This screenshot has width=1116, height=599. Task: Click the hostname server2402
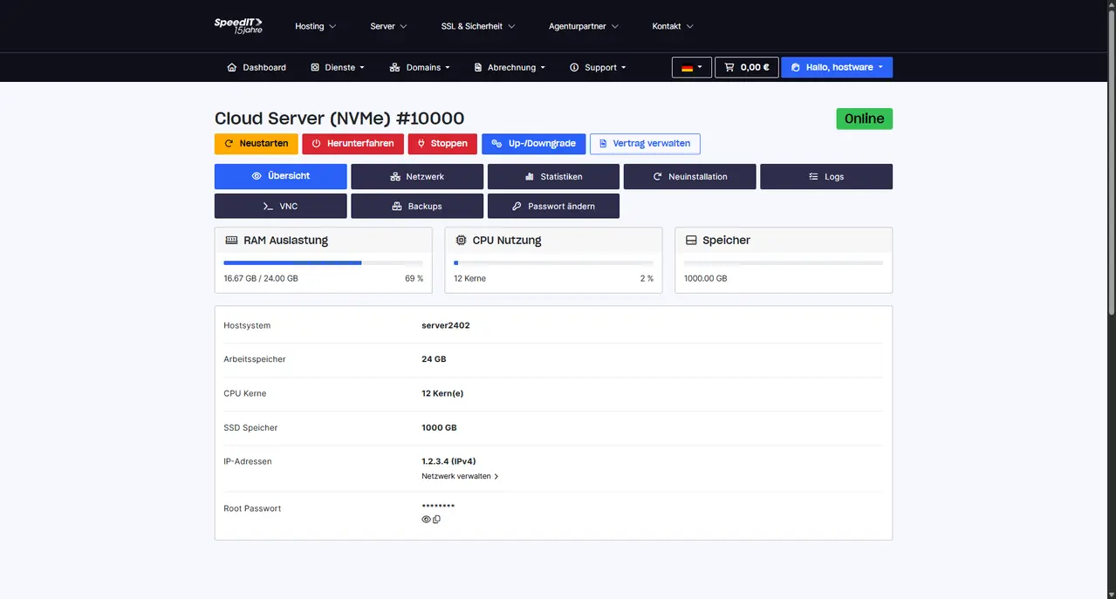point(446,325)
